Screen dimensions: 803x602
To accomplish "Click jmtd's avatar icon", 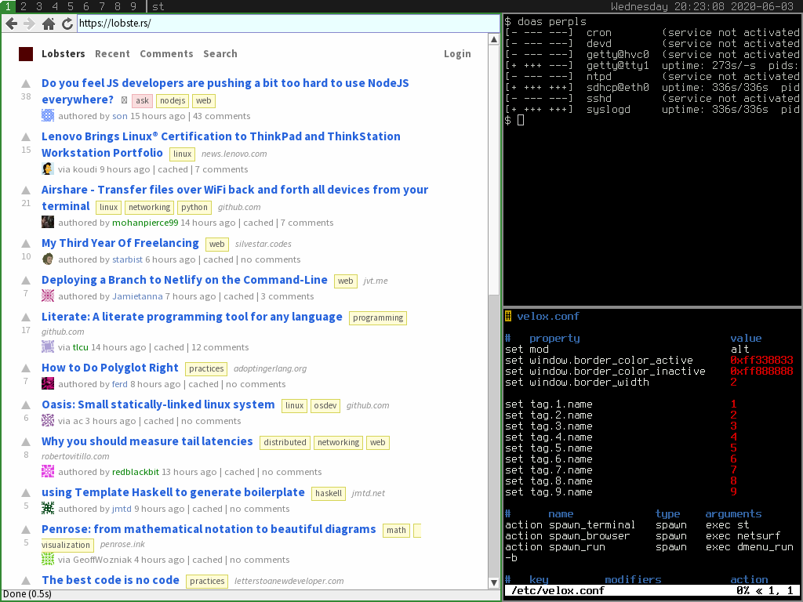I will (x=48, y=509).
